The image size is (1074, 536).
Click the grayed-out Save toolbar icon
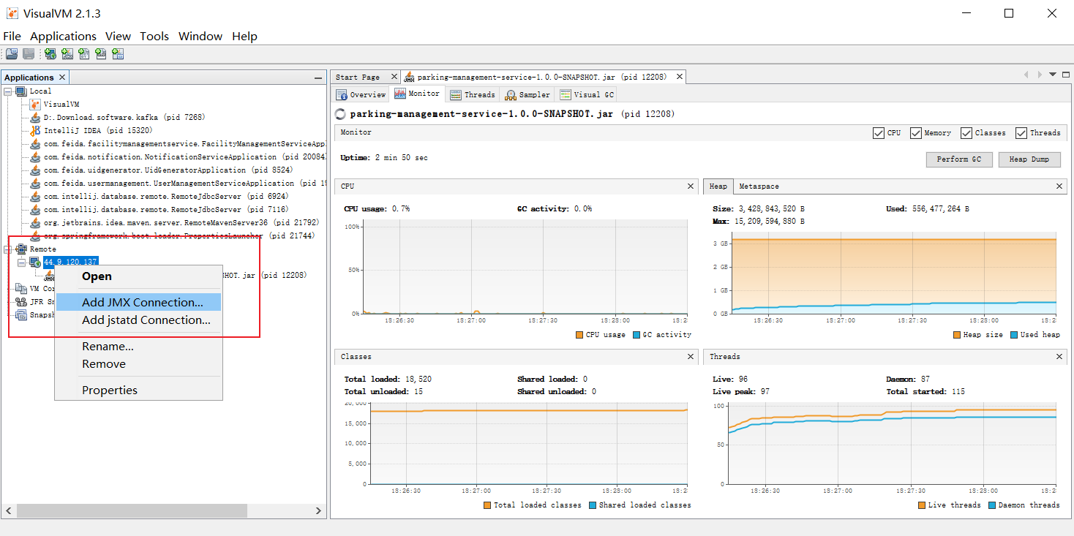(x=28, y=54)
